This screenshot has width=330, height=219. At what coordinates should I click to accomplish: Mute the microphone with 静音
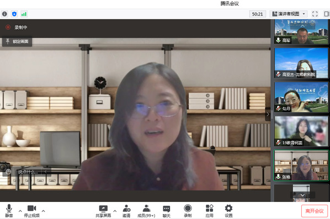pos(9,211)
